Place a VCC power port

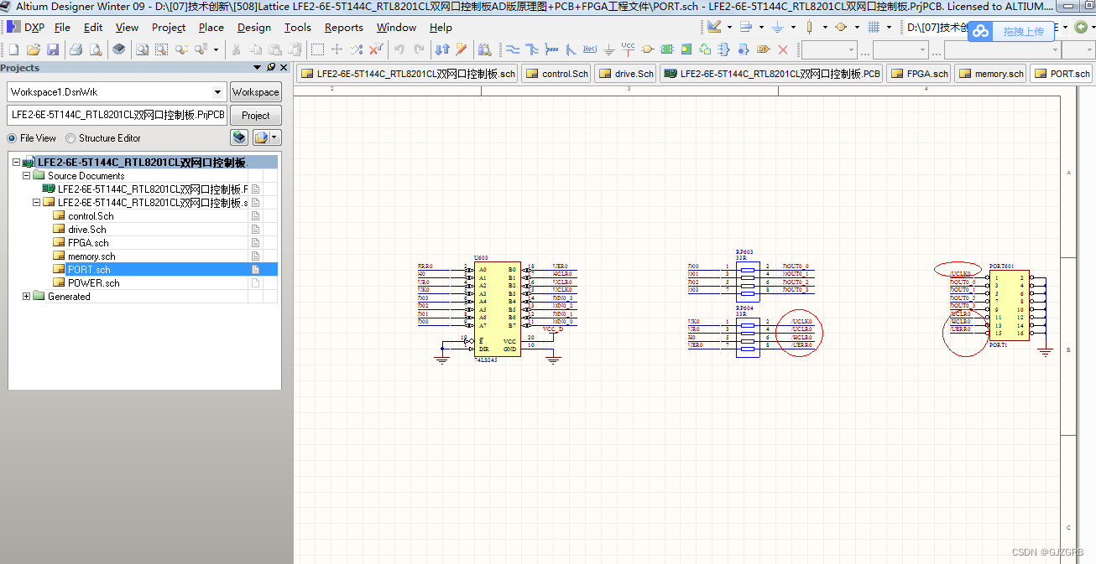click(x=629, y=49)
